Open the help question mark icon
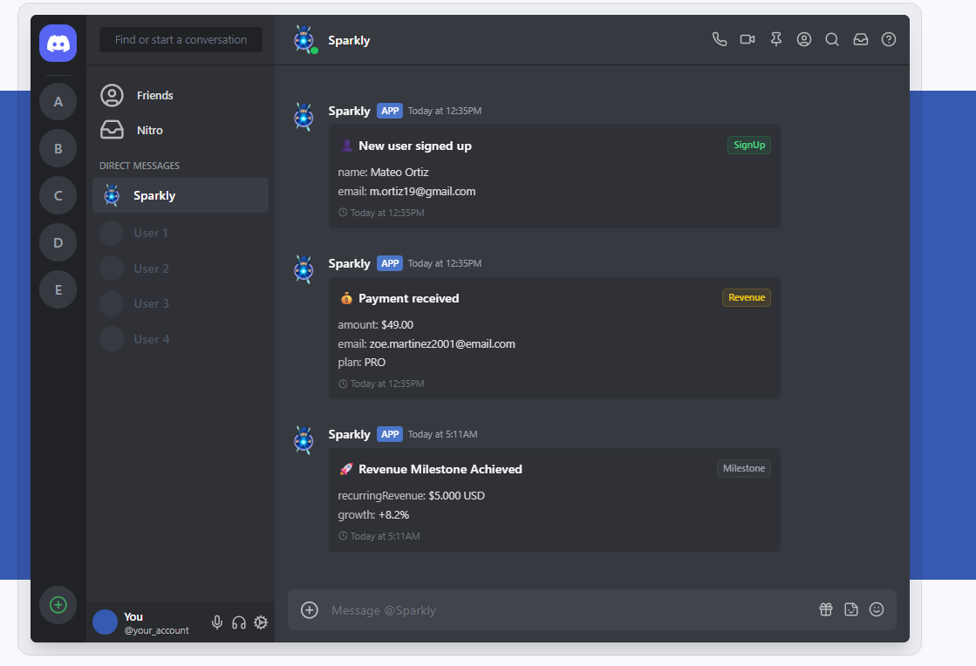 tap(889, 39)
